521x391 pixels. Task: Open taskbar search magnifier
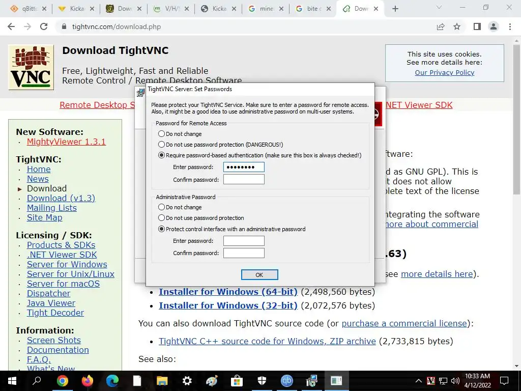(x=37, y=381)
